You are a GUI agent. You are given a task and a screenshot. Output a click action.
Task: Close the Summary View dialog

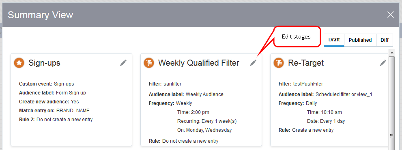(391, 15)
